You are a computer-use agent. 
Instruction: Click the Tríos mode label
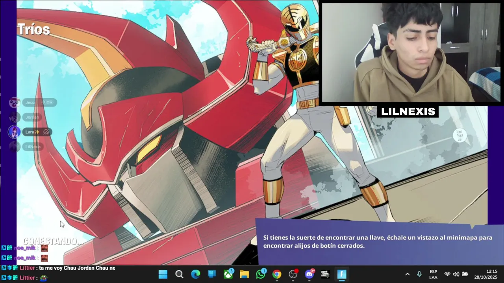33,29
